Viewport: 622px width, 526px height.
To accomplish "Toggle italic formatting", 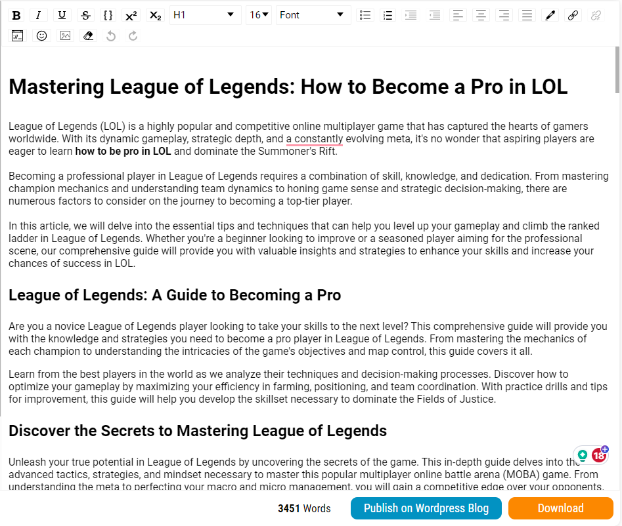I will point(39,16).
